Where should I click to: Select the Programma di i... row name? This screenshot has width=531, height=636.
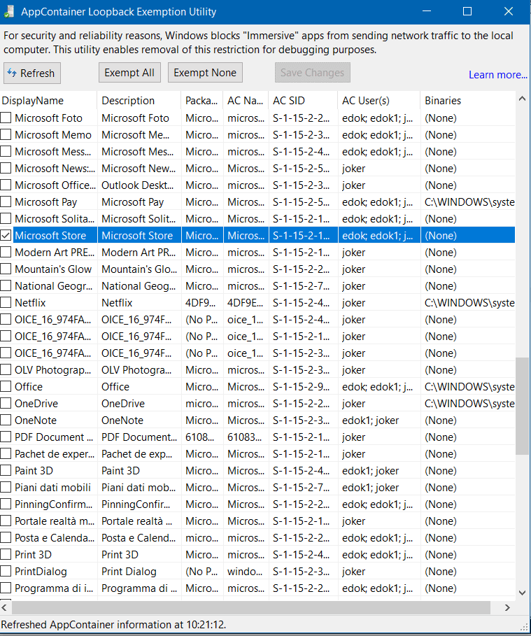point(54,588)
